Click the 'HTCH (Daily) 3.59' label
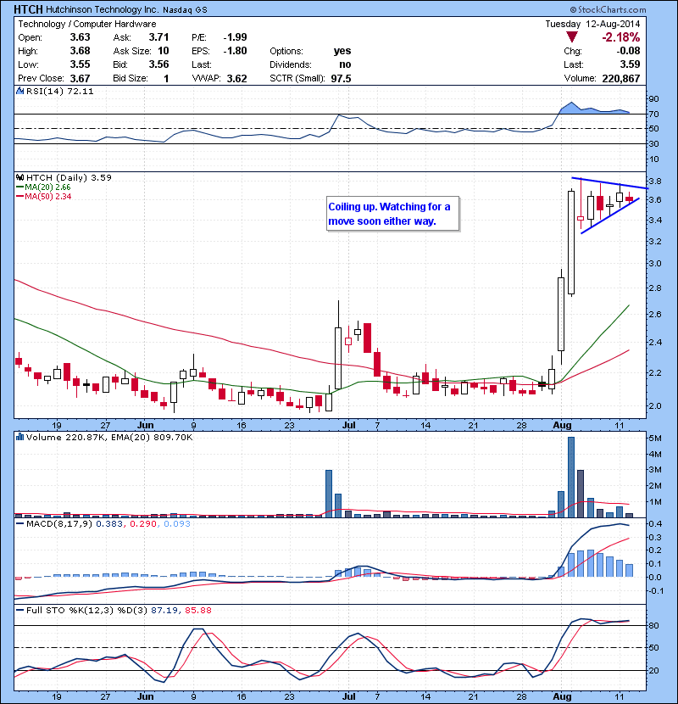The height and width of the screenshot is (704, 678). point(69,178)
